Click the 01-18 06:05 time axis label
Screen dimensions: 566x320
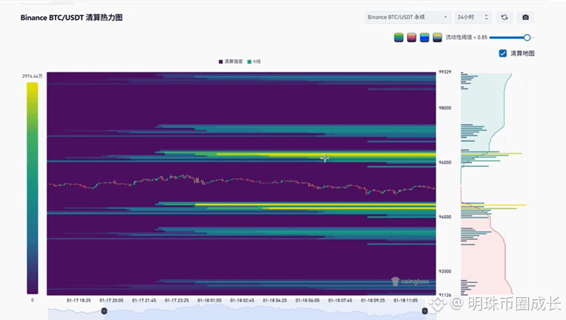tap(308, 300)
